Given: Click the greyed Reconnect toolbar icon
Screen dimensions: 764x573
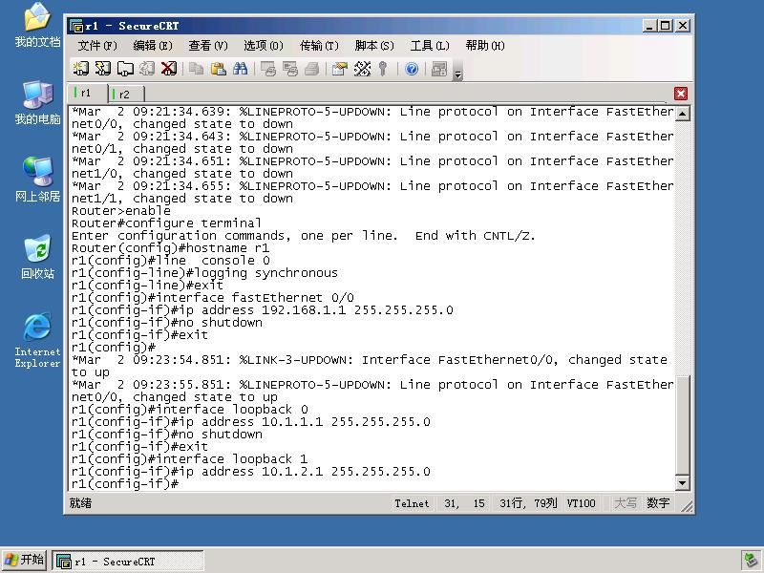Looking at the screenshot, I should (147, 69).
